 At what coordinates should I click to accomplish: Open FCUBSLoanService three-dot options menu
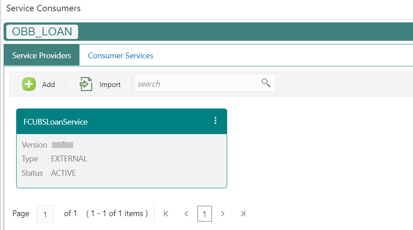pos(215,121)
